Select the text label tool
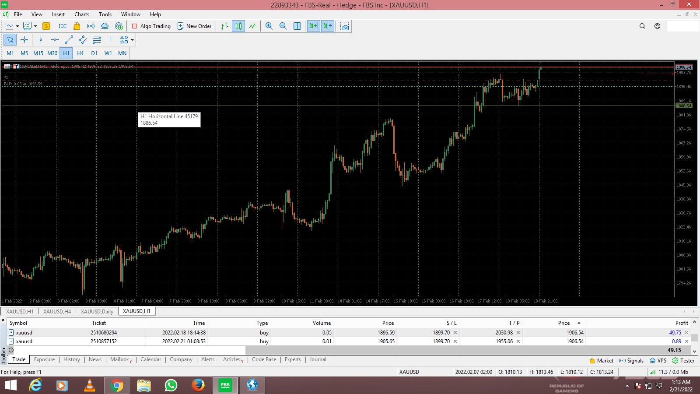The image size is (700, 394). 111,40
